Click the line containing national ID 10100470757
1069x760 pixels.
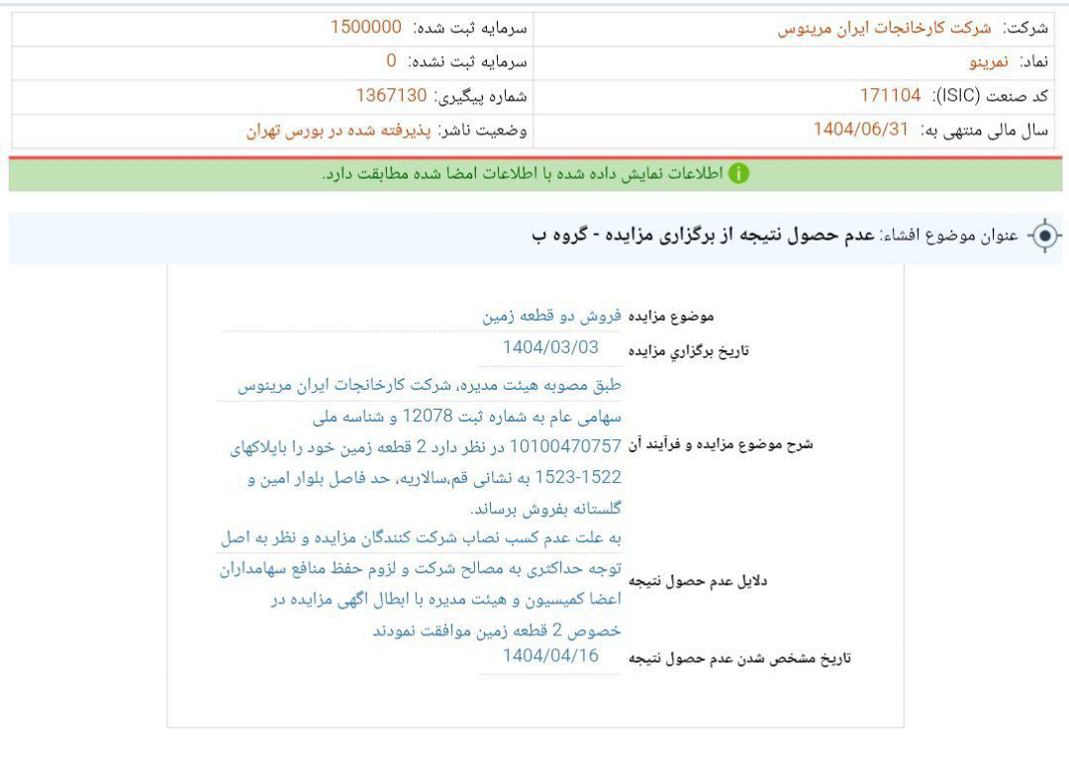[x=426, y=447]
